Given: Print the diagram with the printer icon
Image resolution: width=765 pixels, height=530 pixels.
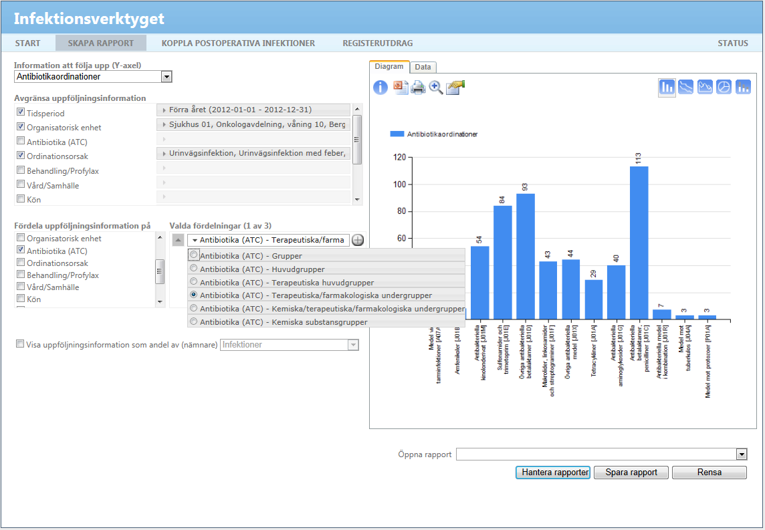Looking at the screenshot, I should [418, 88].
